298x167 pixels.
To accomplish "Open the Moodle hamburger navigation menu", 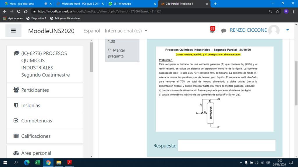I will [x=13, y=30].
